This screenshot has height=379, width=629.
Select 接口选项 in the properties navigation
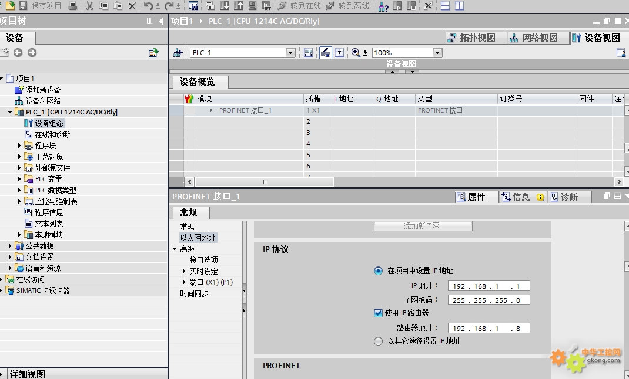tap(204, 260)
